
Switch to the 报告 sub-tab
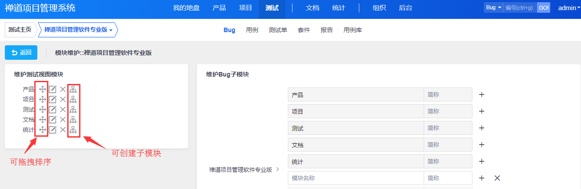[327, 30]
